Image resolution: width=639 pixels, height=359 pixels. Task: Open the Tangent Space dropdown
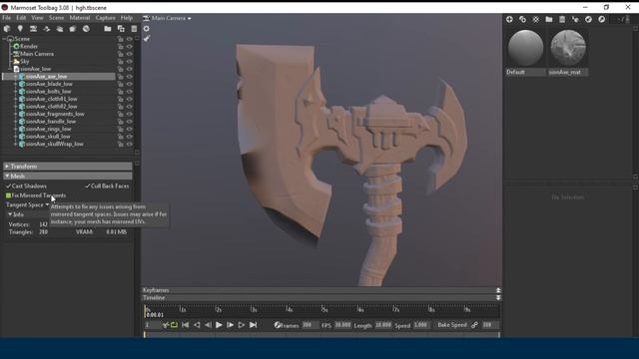[27, 204]
